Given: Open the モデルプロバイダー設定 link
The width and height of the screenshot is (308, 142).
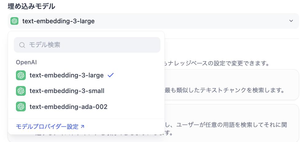Looking at the screenshot, I should click(47, 126).
